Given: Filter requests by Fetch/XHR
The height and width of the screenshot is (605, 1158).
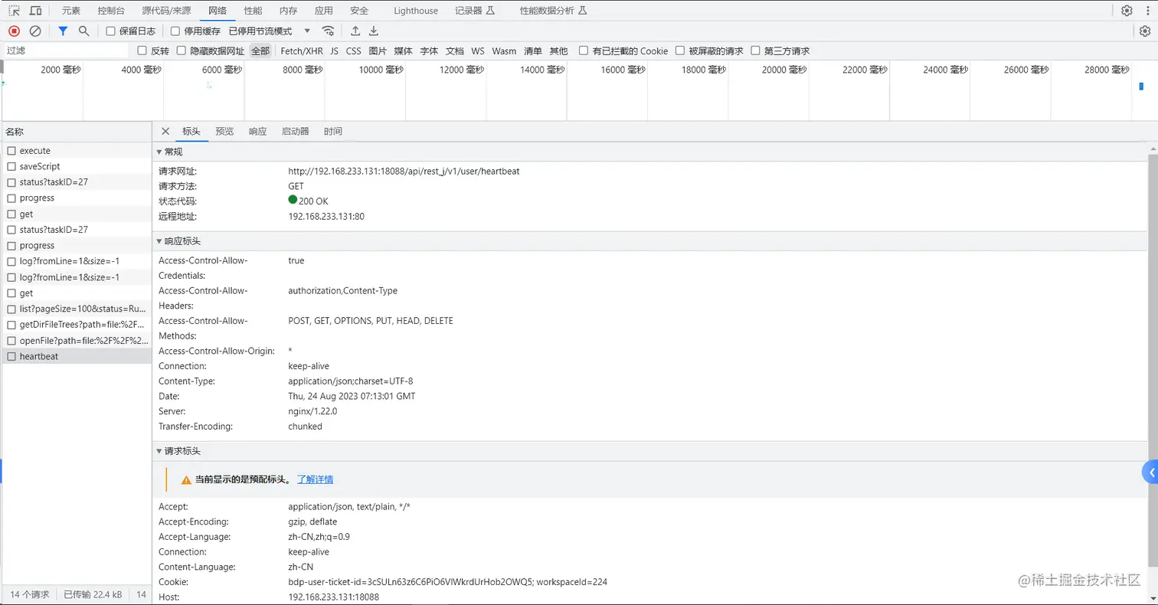Looking at the screenshot, I should click(302, 51).
